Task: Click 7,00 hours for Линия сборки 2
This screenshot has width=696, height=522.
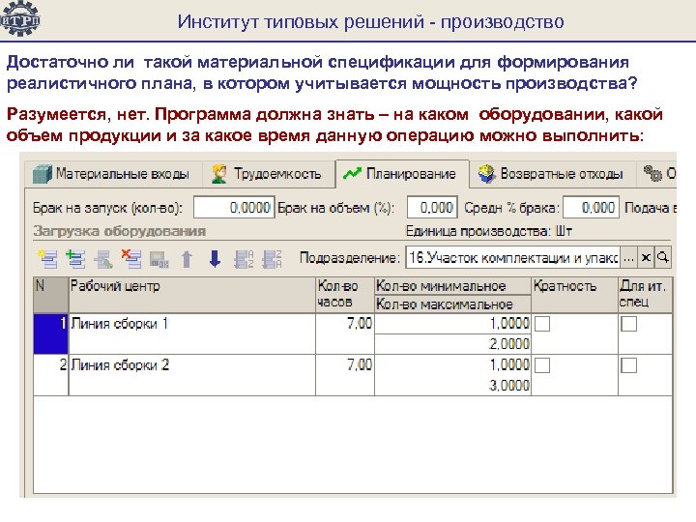Action: click(x=345, y=375)
